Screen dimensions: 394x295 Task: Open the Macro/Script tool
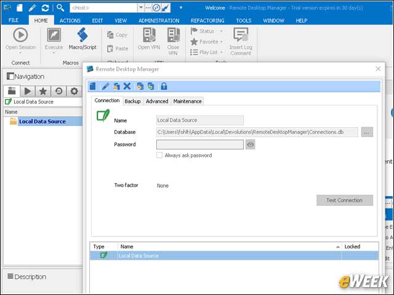click(x=82, y=38)
